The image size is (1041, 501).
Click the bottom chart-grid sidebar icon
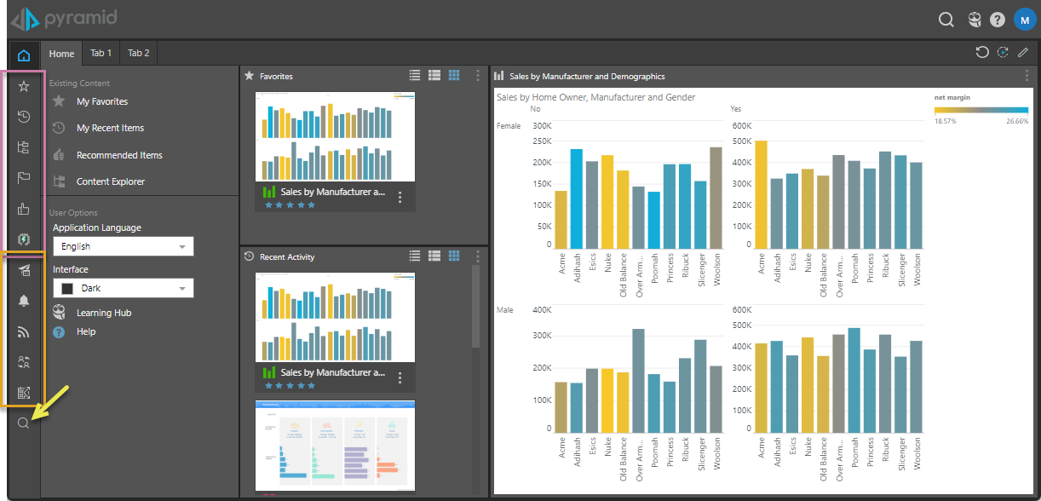click(24, 393)
